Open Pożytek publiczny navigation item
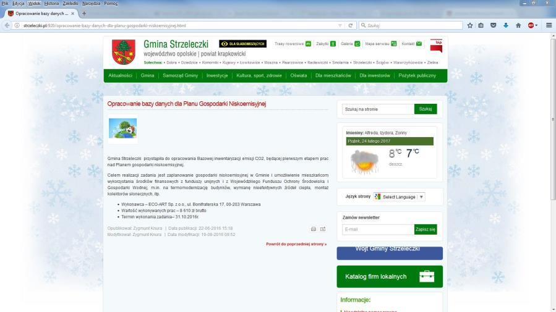This screenshot has height=312, width=556. click(x=417, y=76)
